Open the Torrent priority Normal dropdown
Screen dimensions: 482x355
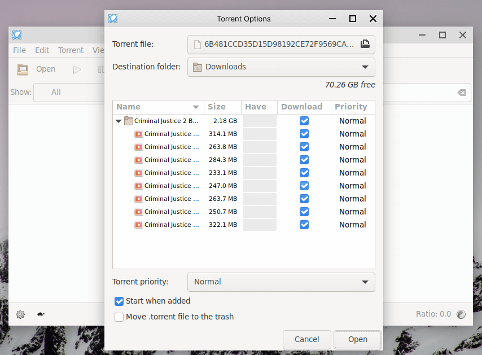281,282
